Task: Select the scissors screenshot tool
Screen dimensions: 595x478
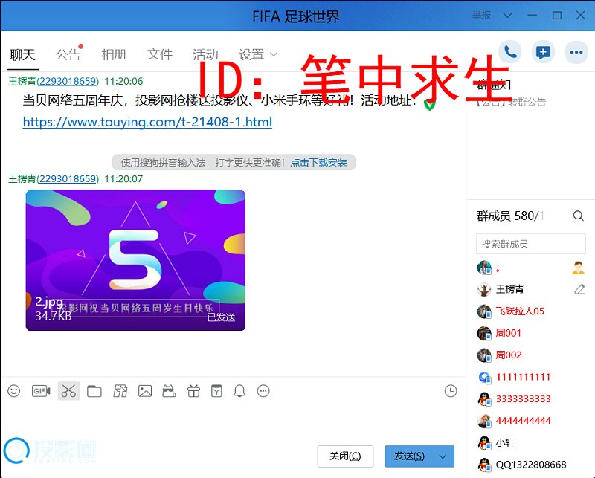Action: pyautogui.click(x=68, y=391)
